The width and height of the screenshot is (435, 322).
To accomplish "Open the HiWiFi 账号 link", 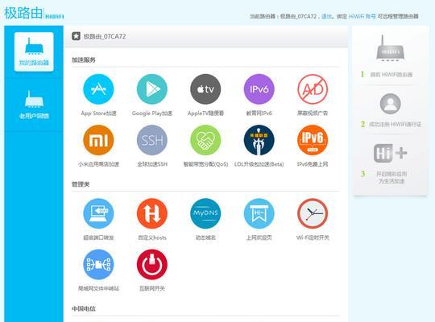I will 362,16.
